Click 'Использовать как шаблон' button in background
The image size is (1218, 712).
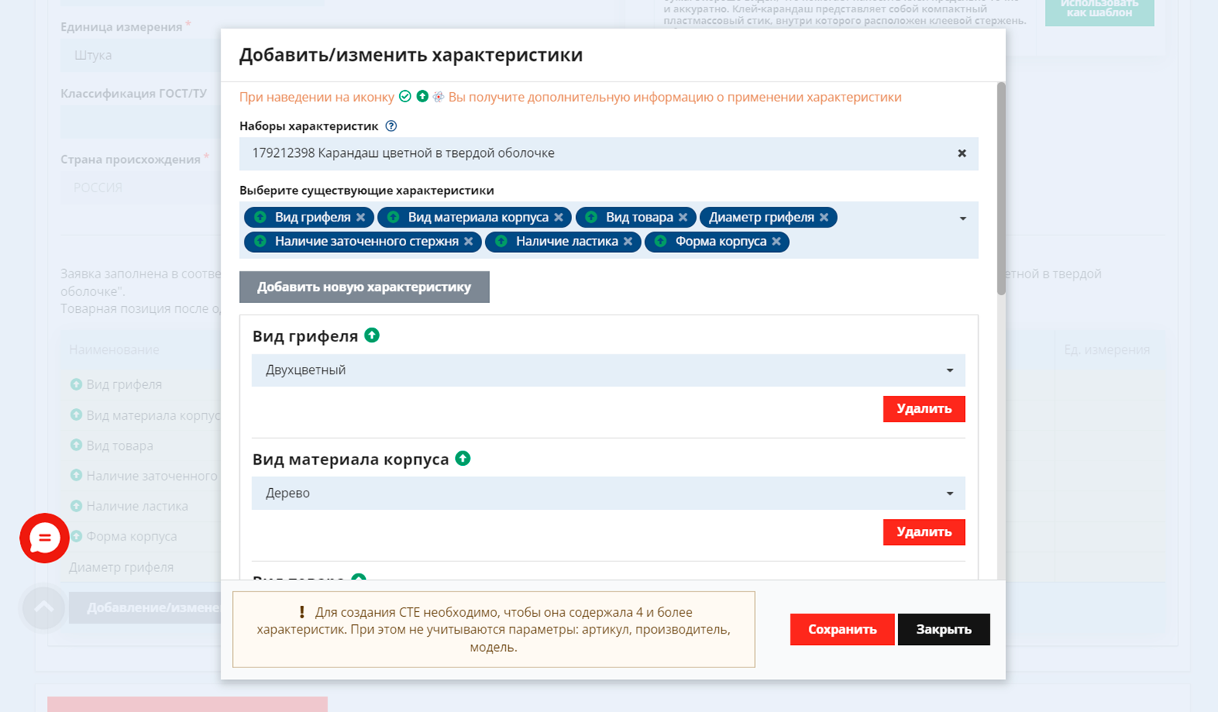pos(1100,11)
